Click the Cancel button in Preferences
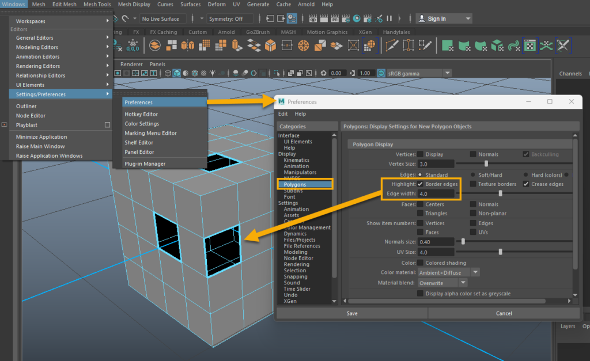Image resolution: width=590 pixels, height=361 pixels. coord(504,313)
